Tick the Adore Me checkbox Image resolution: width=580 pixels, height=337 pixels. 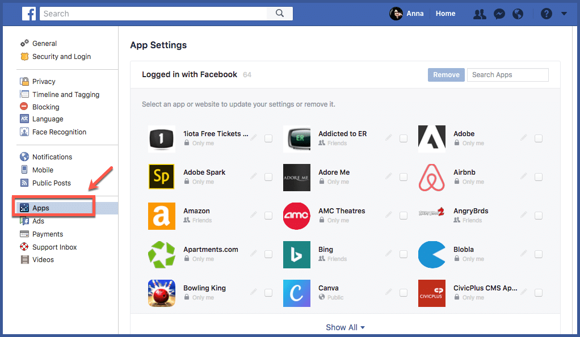[404, 177]
